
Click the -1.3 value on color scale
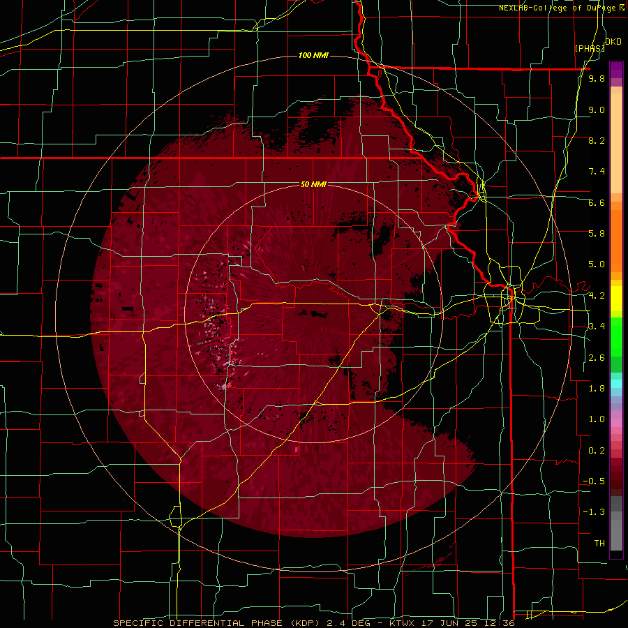point(594,512)
